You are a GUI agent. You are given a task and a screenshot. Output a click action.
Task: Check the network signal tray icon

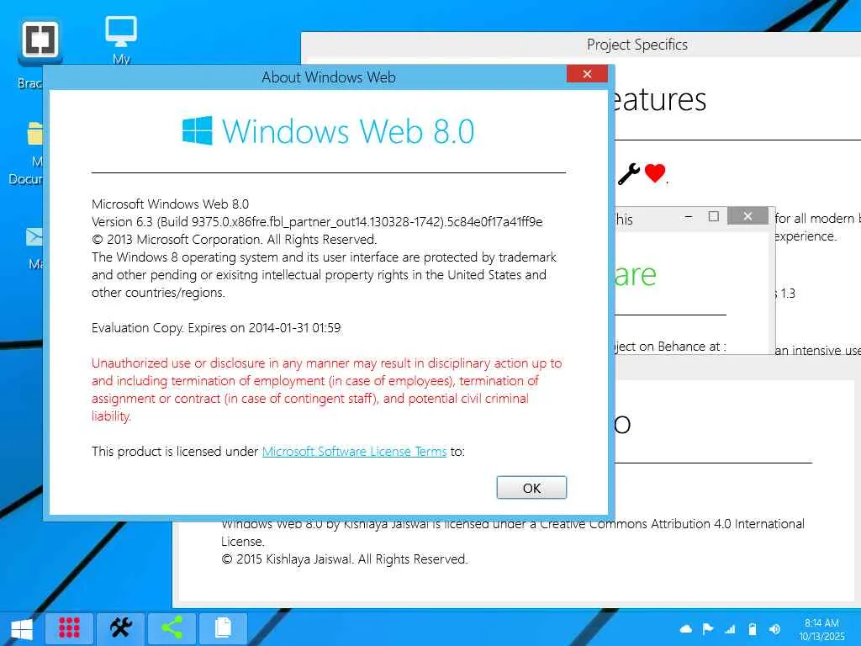pos(730,629)
